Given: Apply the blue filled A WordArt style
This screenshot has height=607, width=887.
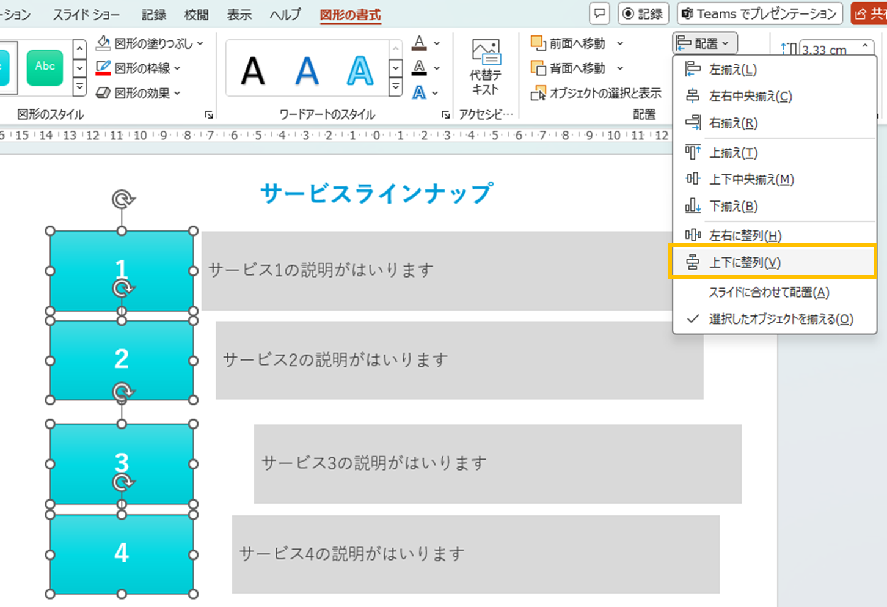Looking at the screenshot, I should pos(307,70).
